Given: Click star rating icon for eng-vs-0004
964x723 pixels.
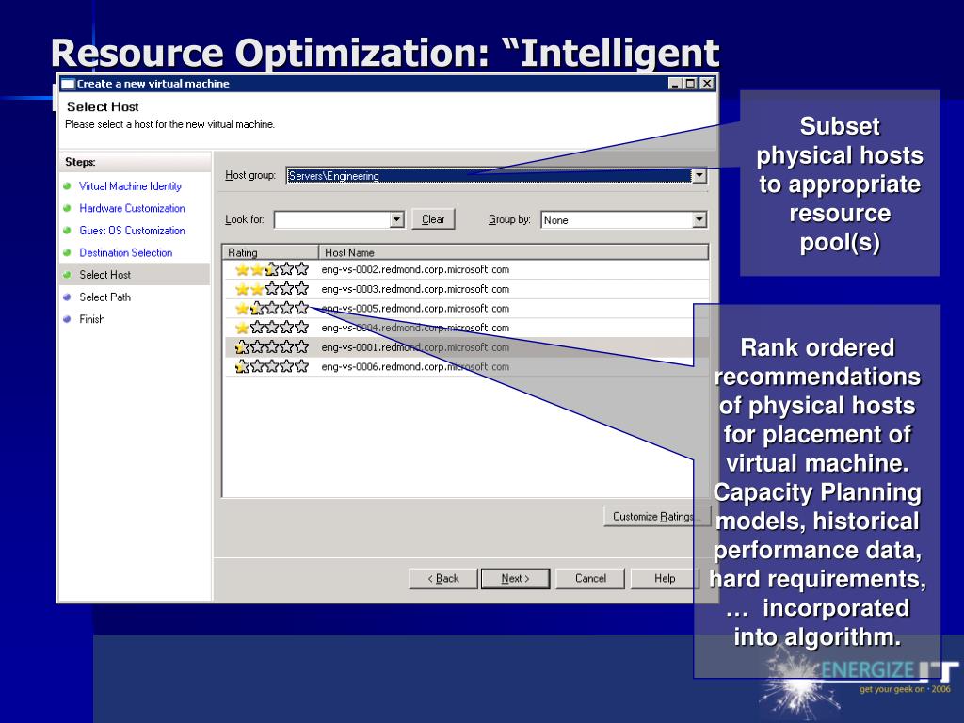Looking at the screenshot, I should pos(272,327).
